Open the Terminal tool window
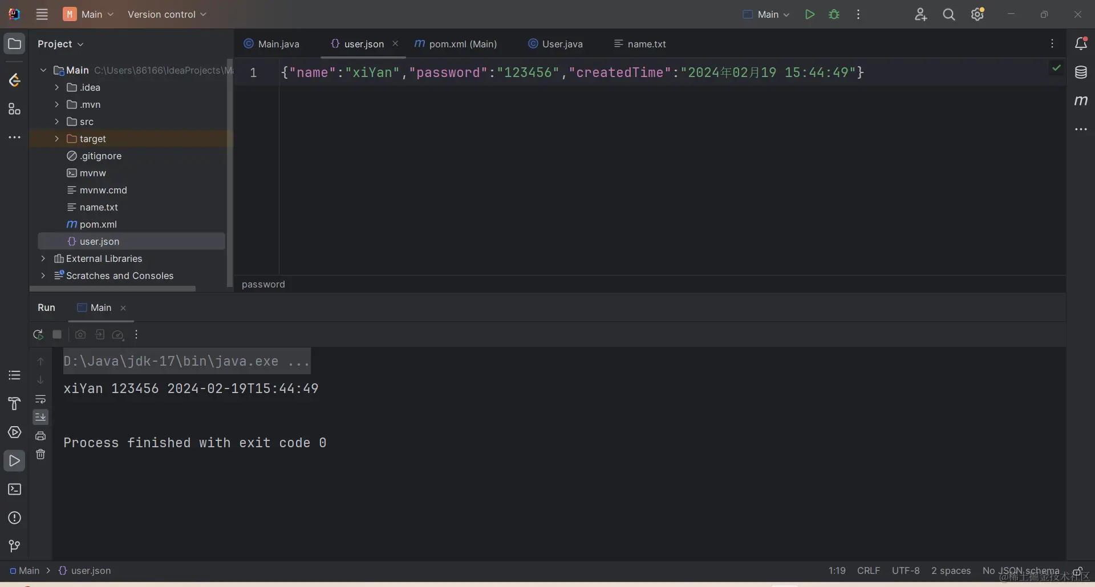This screenshot has height=587, width=1095. pyautogui.click(x=15, y=489)
